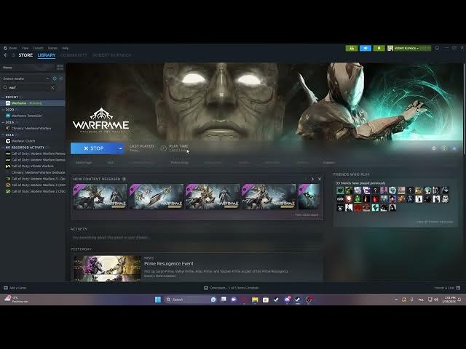Open the Robert Kuwica profile tab
Screen dimensions: 466x349
pyautogui.click(x=111, y=55)
